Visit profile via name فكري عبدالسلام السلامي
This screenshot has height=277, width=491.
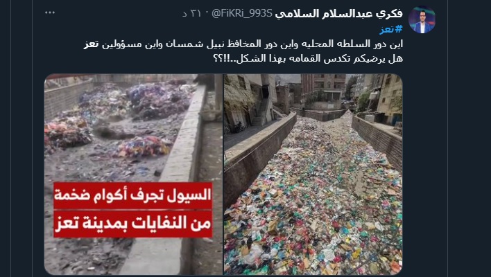point(338,13)
